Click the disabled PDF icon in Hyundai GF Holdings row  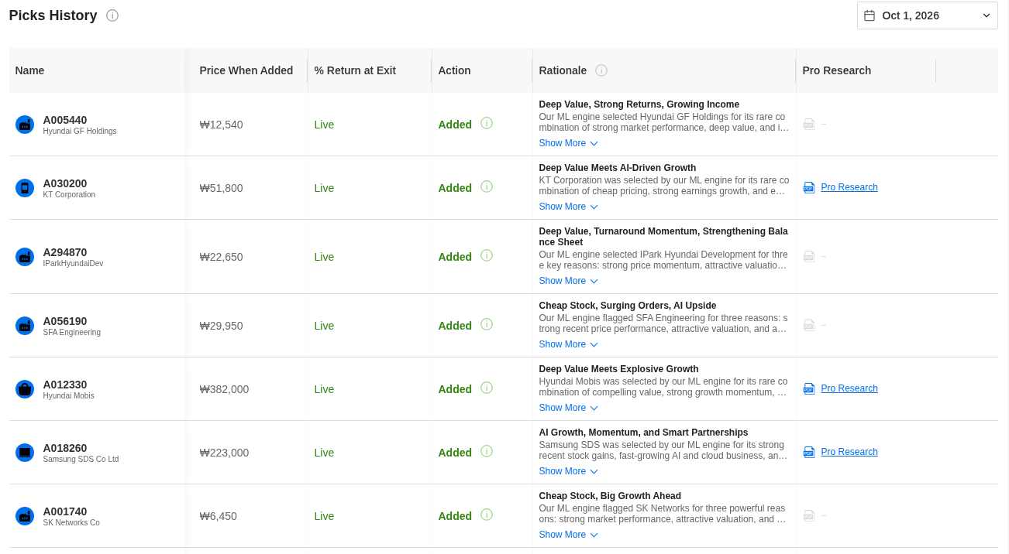click(809, 124)
